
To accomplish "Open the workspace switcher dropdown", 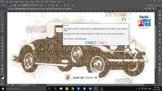I will pyautogui.click(x=154, y=5).
